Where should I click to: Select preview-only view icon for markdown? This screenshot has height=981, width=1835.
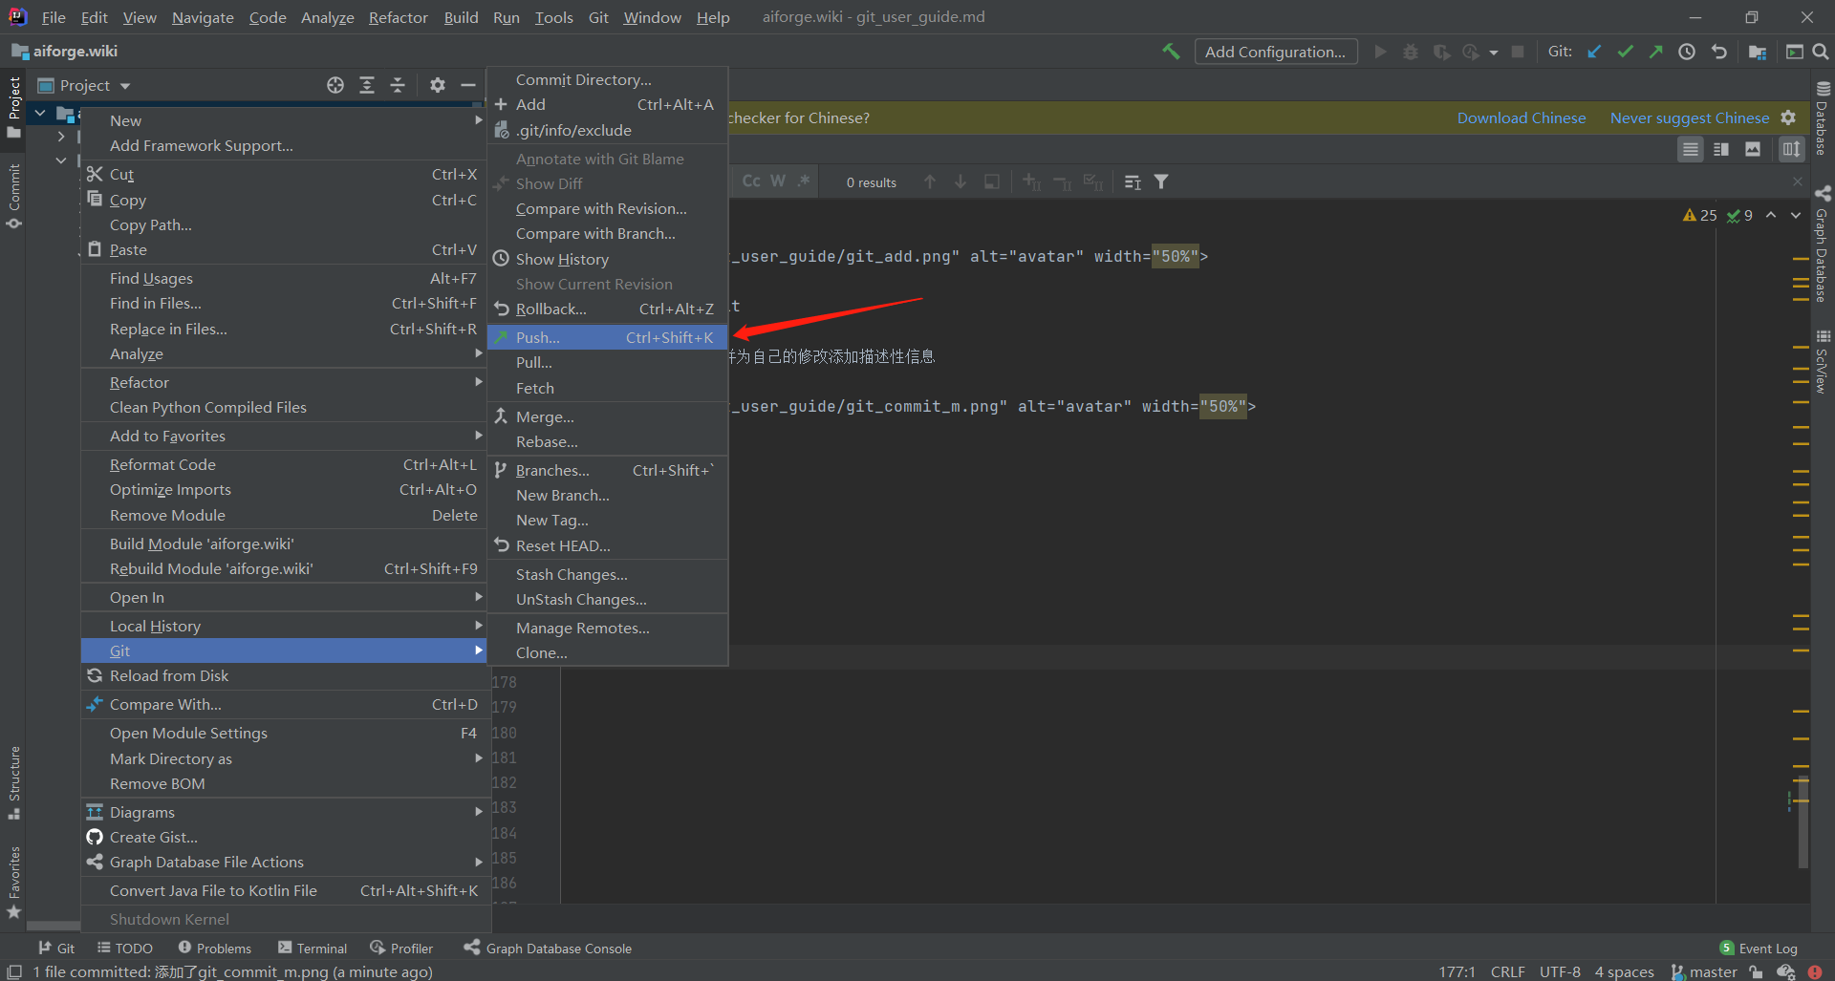[x=1753, y=149]
